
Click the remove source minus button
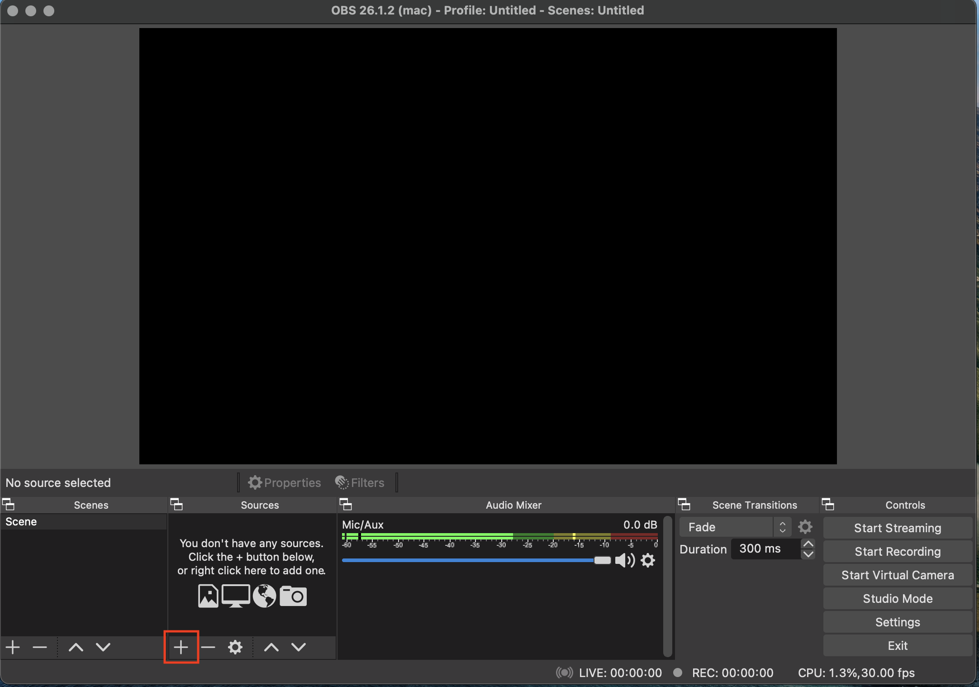click(208, 647)
